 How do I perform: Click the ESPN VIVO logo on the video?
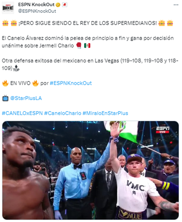coord(163,130)
